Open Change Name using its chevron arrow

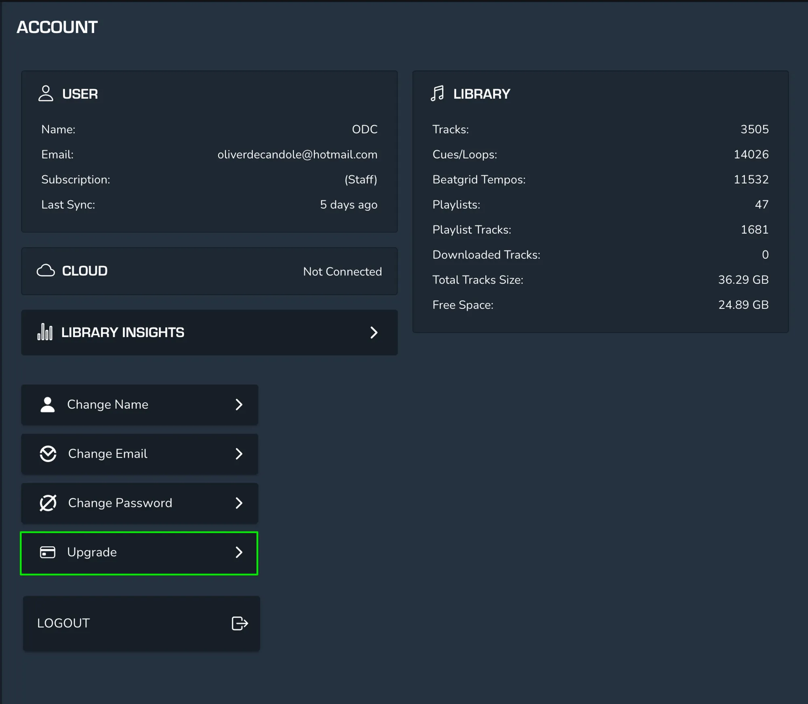pos(239,404)
